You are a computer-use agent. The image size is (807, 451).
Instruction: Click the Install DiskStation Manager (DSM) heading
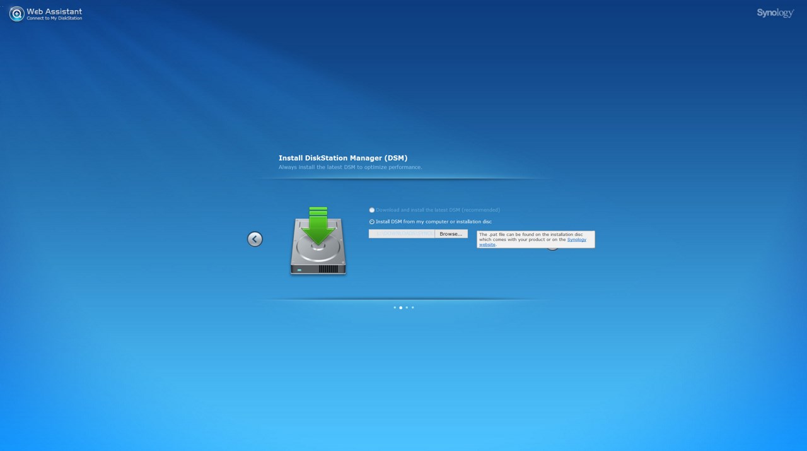point(343,158)
